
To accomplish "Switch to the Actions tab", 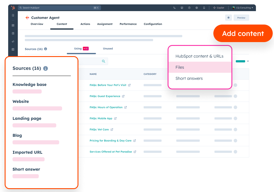I will point(85,24).
